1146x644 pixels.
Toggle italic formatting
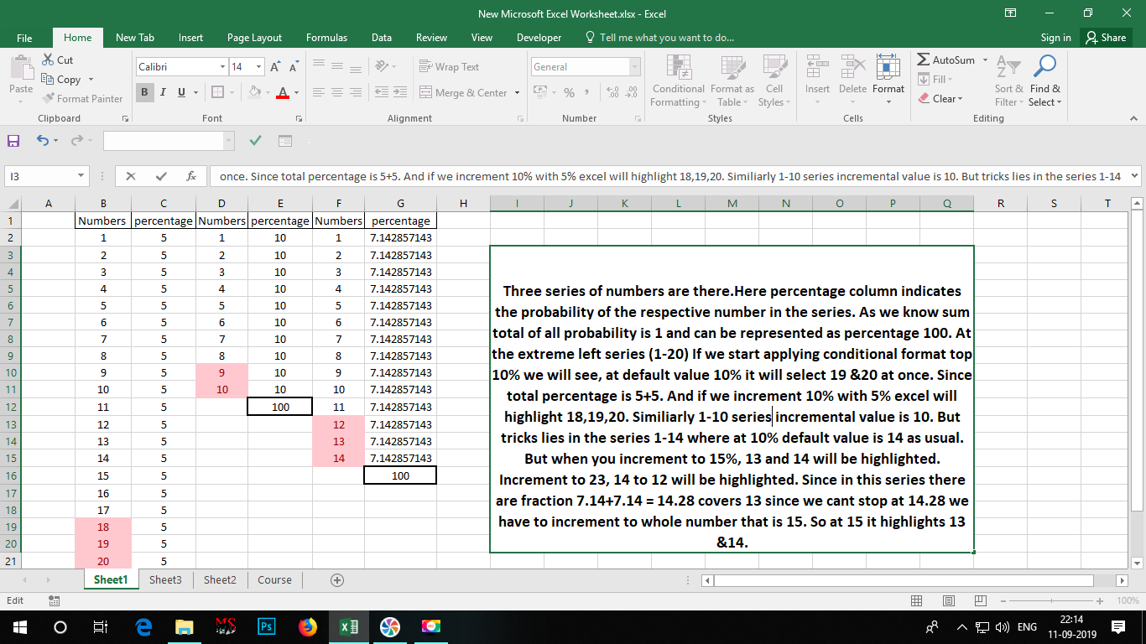click(161, 92)
